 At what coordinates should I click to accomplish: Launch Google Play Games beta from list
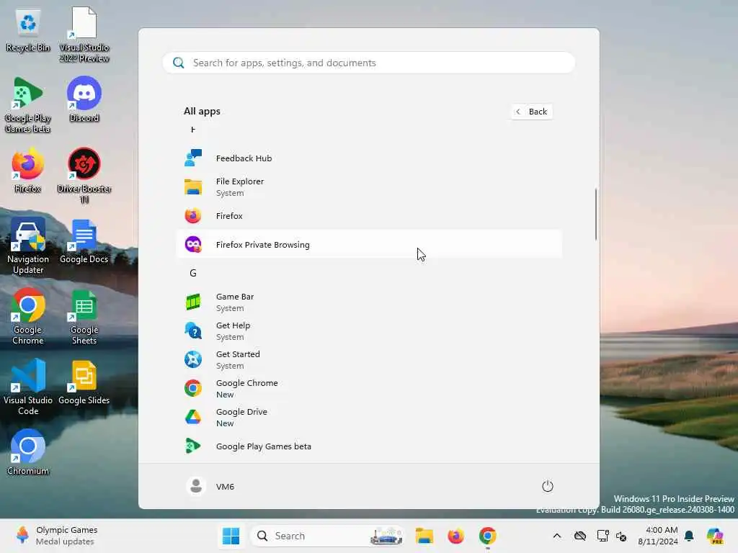[369, 446]
